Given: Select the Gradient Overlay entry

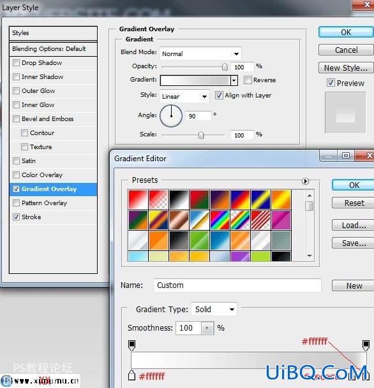Looking at the screenshot, I should pos(53,189).
